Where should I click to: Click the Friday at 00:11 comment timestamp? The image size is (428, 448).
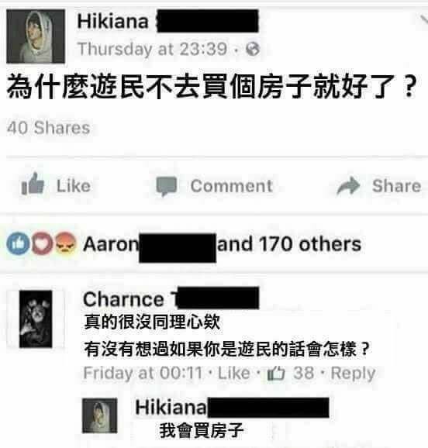[143, 373]
